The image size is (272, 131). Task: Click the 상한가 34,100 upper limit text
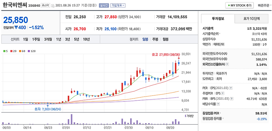[129, 17]
